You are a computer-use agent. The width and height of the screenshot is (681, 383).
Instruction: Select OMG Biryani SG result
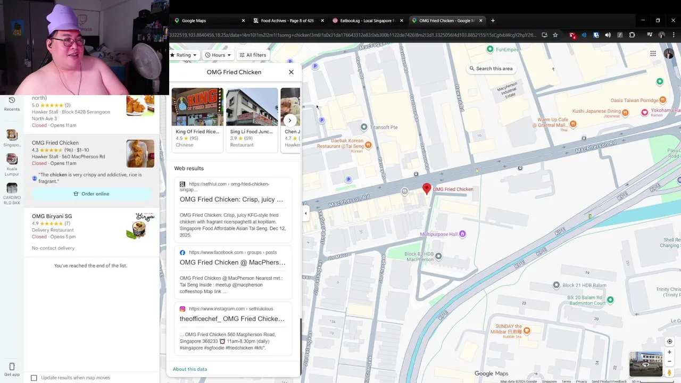92,232
